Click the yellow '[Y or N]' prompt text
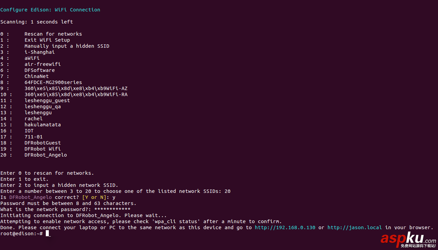This screenshot has height=250, width=438. pos(94,197)
